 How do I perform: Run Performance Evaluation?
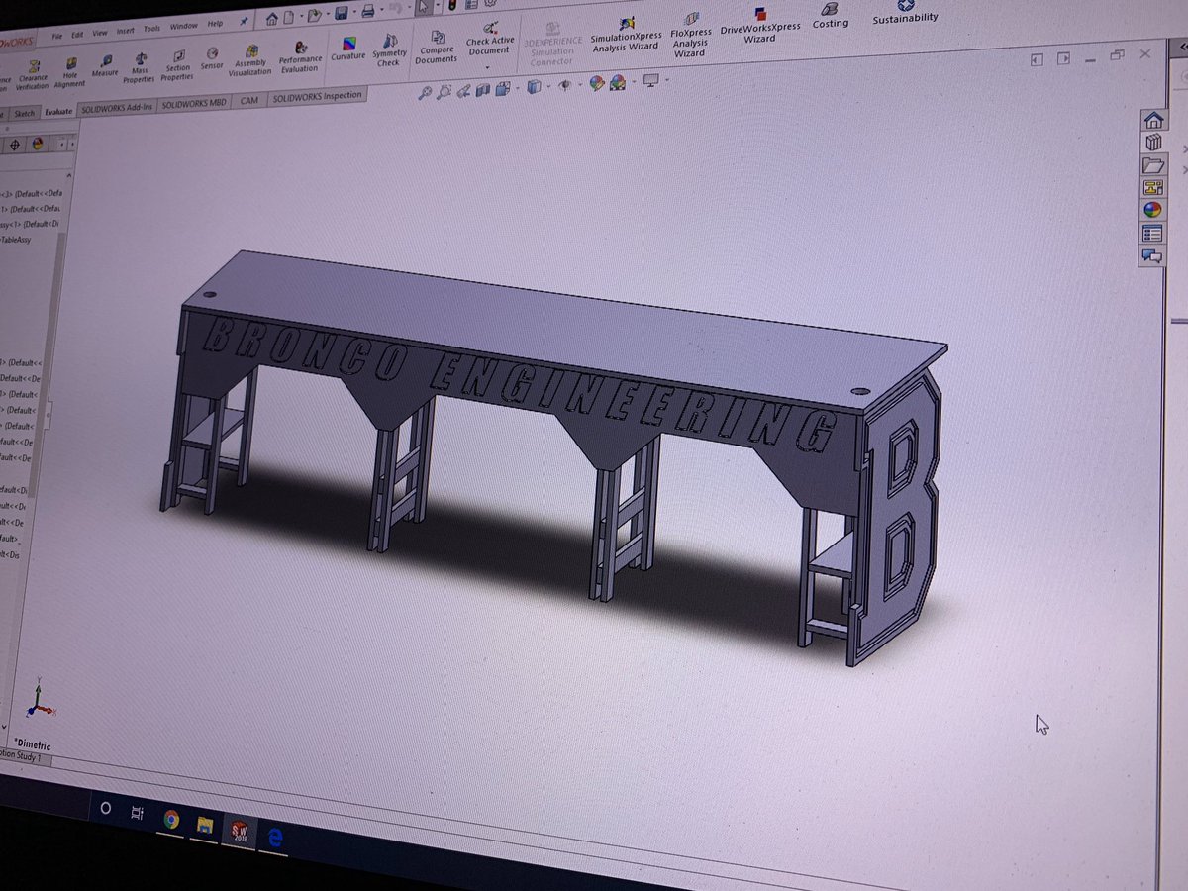tap(300, 56)
